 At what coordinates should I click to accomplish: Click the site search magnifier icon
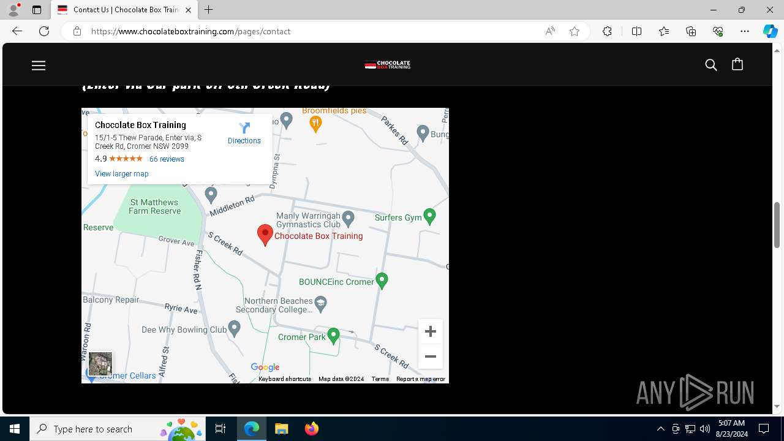710,65
